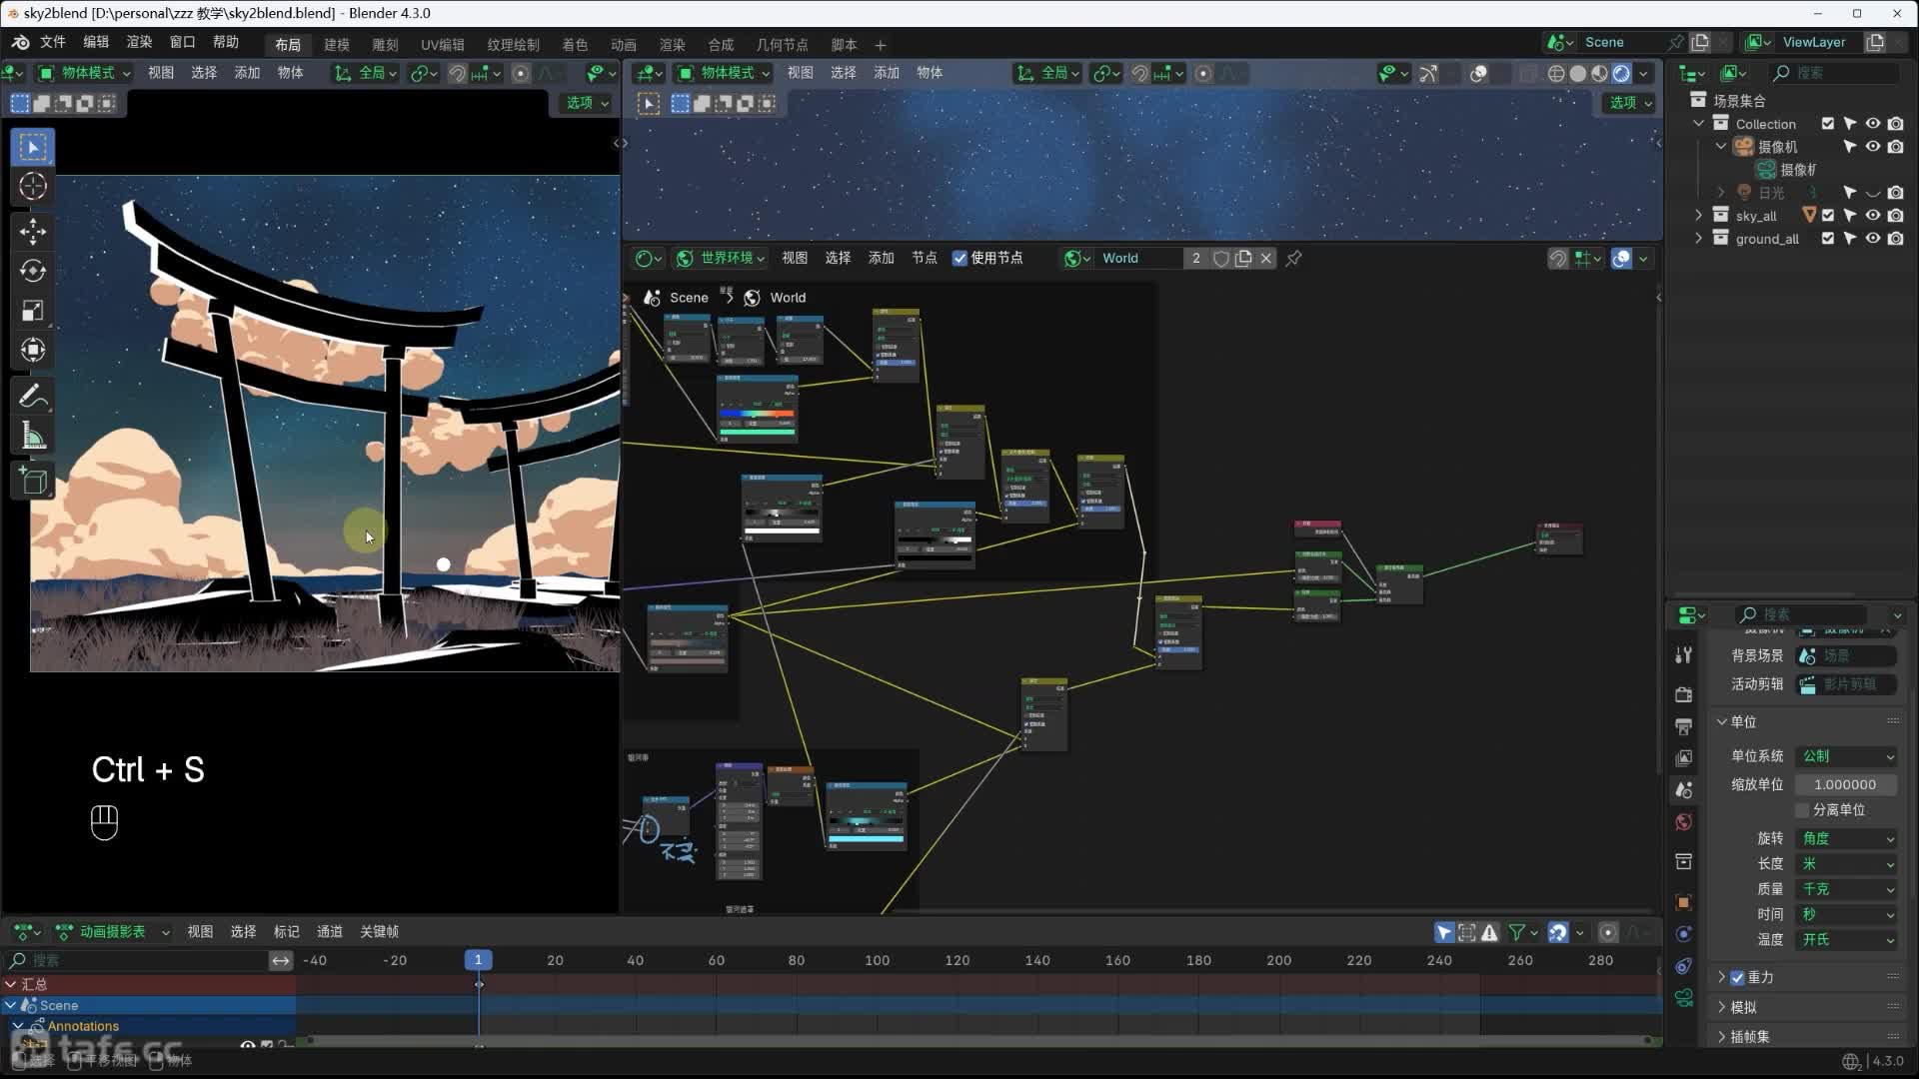Toggle the Use Nodes checkbox
The image size is (1919, 1079).
coord(959,259)
